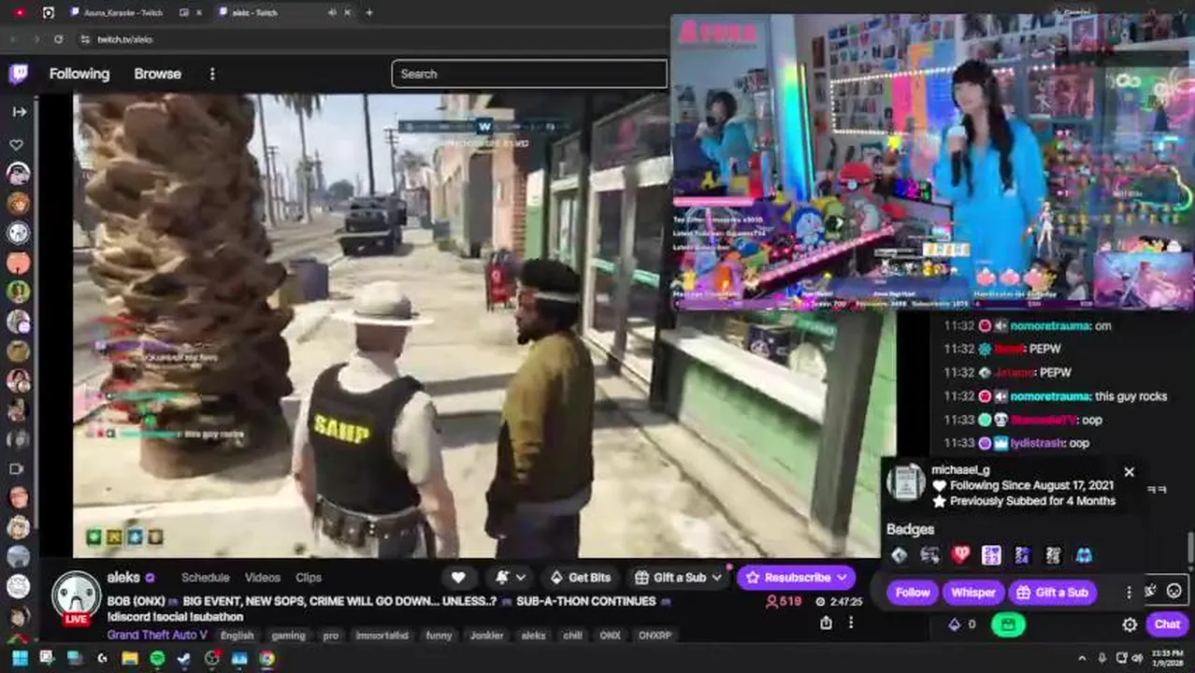The height and width of the screenshot is (673, 1195).
Task: Click the green channel points icon
Action: (1008, 624)
